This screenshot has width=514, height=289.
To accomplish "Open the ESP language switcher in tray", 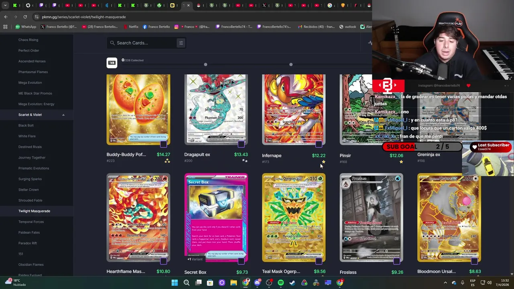I will tap(473, 283).
